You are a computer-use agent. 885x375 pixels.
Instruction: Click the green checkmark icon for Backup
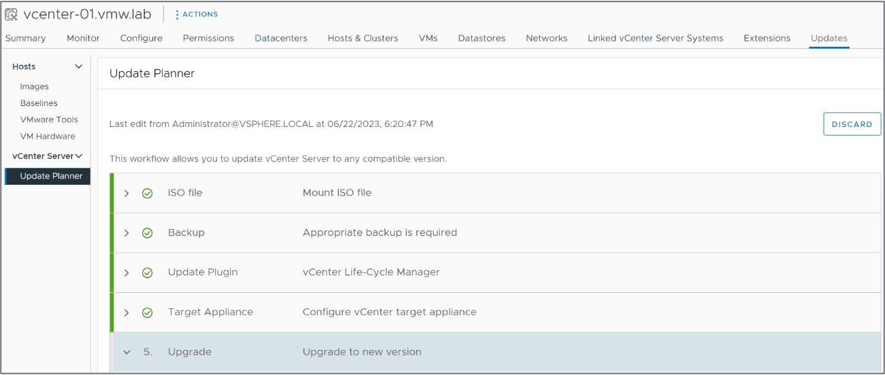point(147,233)
